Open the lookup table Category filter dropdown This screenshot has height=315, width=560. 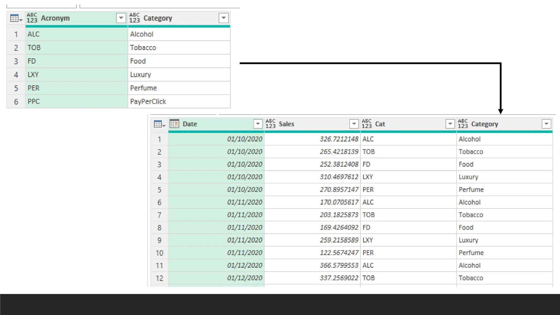223,18
